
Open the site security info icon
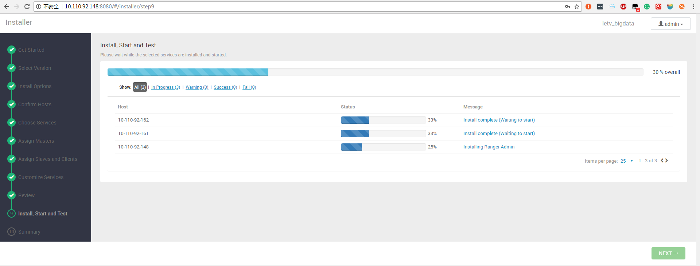39,7
